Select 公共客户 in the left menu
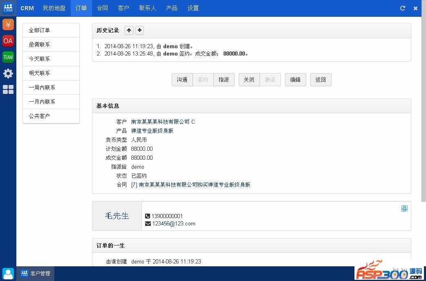The height and width of the screenshot is (281, 426). (x=51, y=116)
